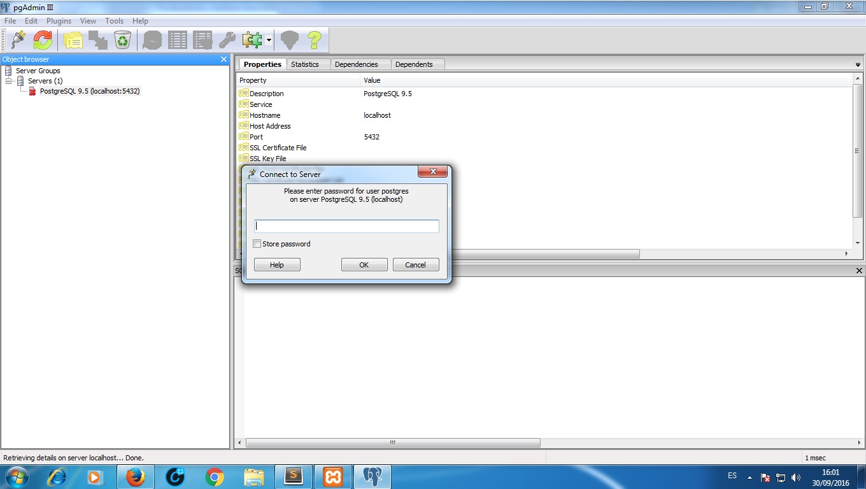866x489 pixels.
Task: Open the Plugins menu
Action: pos(59,21)
